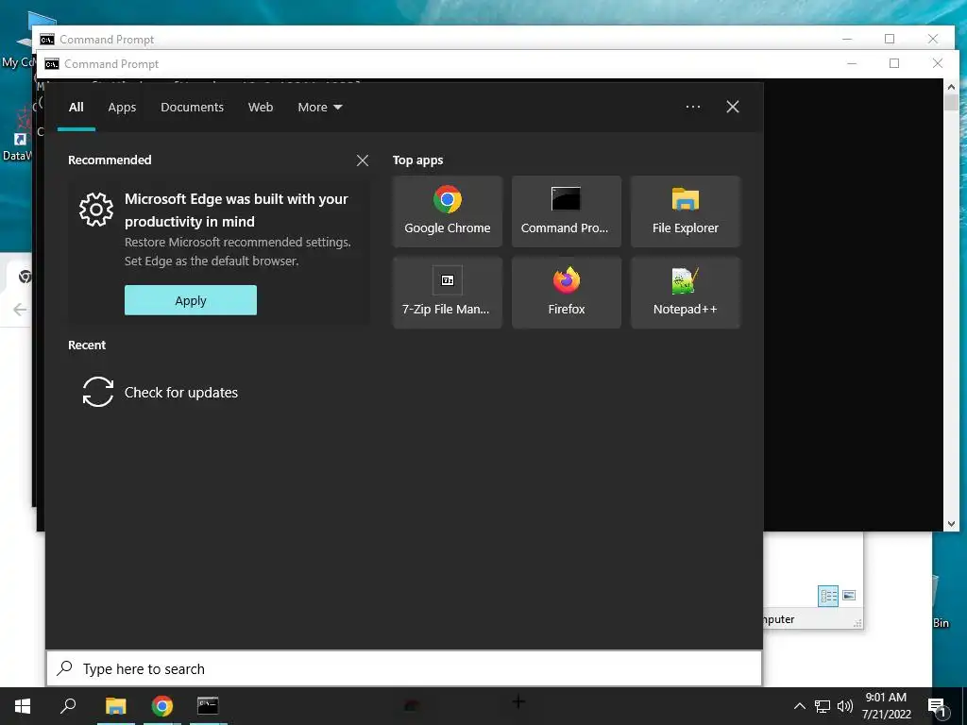The width and height of the screenshot is (967, 725).
Task: Open the volume speaker tray icon
Action: click(845, 706)
